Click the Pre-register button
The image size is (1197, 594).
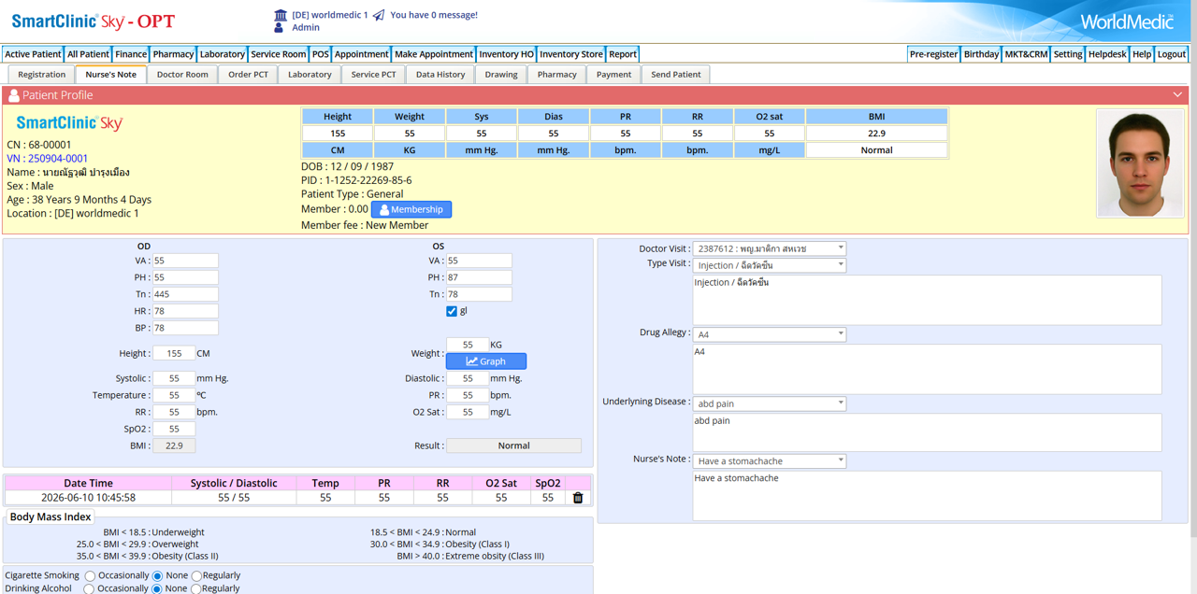click(x=933, y=54)
